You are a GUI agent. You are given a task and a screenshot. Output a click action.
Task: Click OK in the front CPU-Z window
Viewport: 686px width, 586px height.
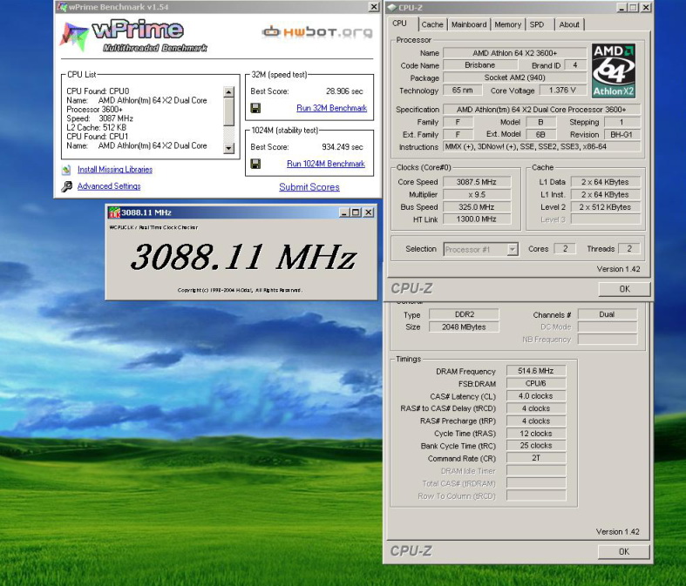point(624,289)
